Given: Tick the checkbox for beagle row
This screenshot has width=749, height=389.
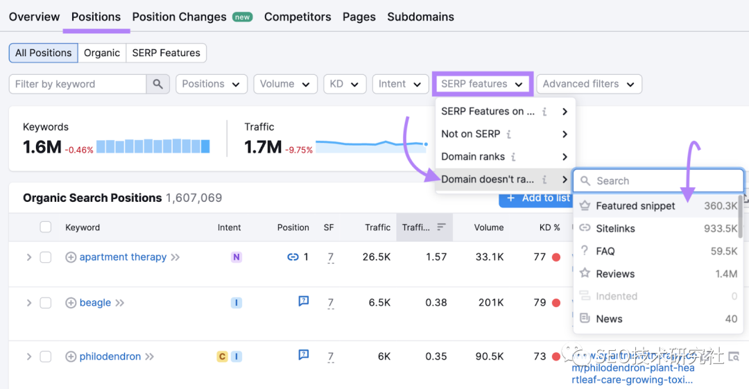Looking at the screenshot, I should 46,303.
